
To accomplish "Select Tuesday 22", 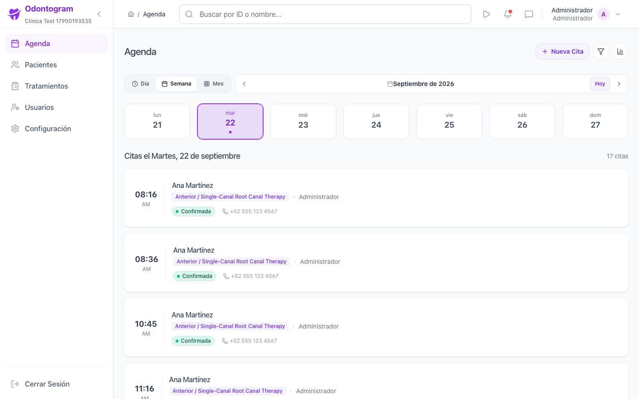I will [x=230, y=121].
